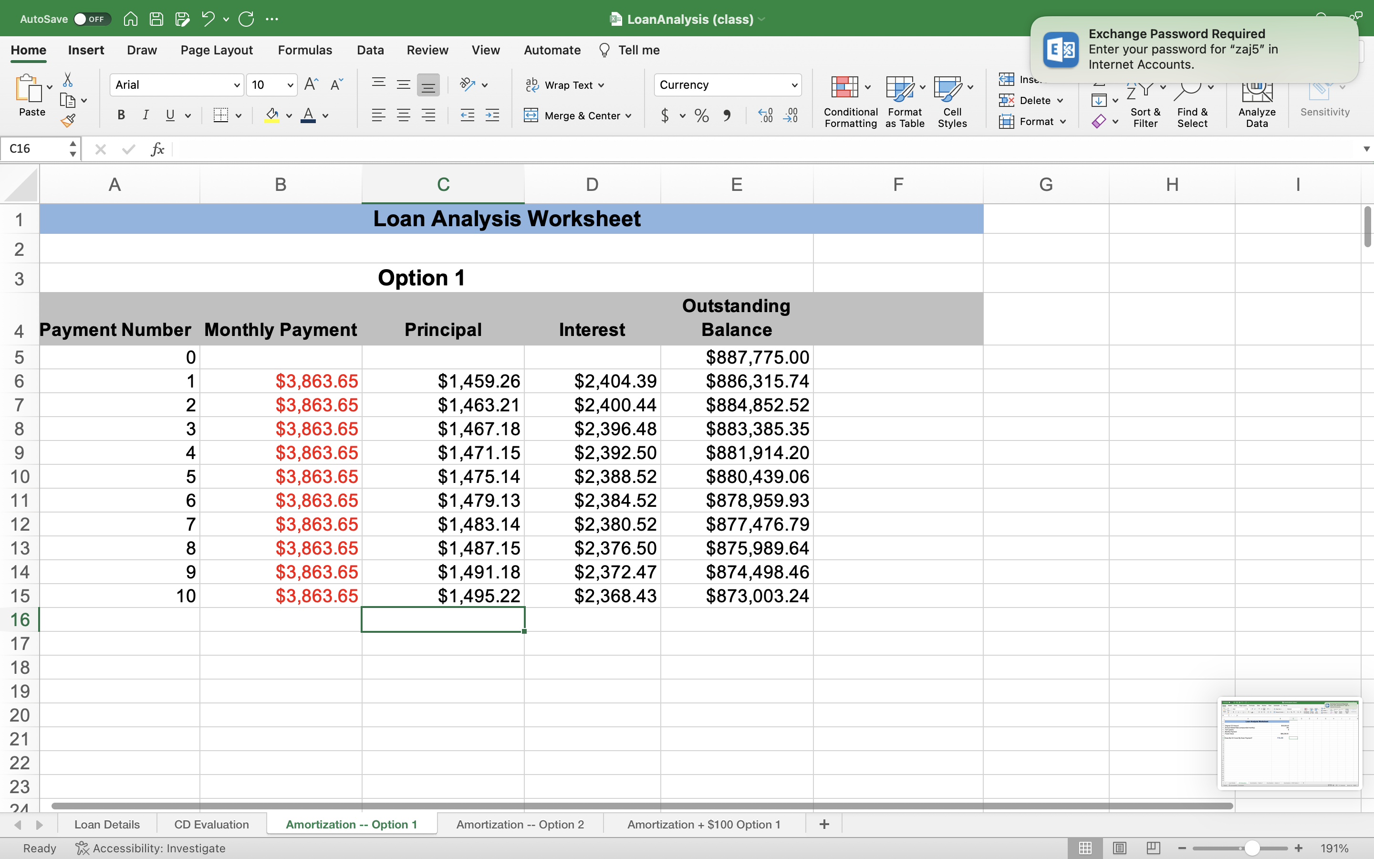Click the horizontal scrollbar of the sheet

coord(642,806)
